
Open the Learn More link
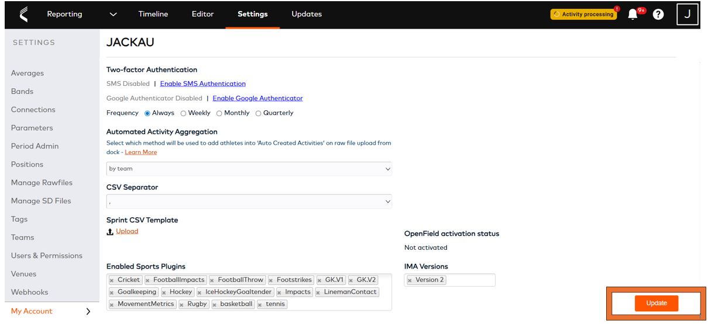[x=141, y=152]
